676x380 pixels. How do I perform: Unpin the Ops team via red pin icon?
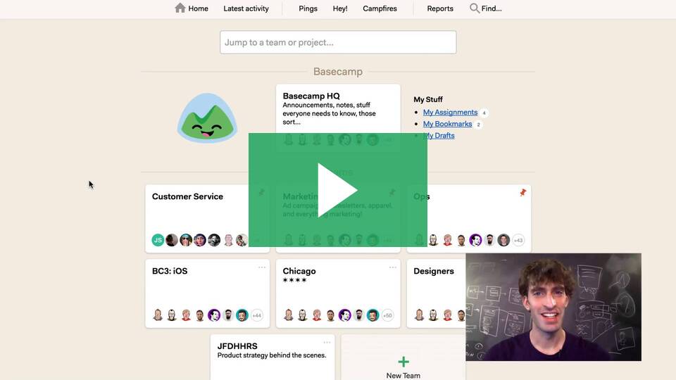coord(523,192)
